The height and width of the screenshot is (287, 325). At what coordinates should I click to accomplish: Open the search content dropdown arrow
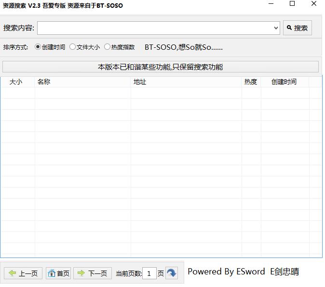[276, 28]
